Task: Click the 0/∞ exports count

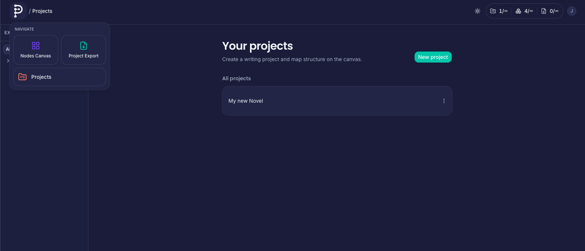Action: [x=554, y=11]
